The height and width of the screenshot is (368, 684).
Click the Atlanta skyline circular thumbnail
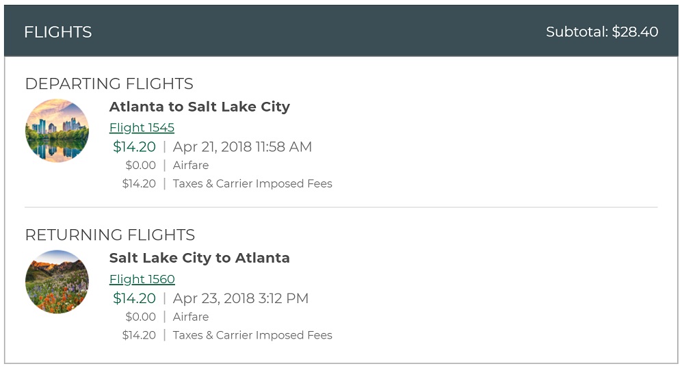[57, 131]
